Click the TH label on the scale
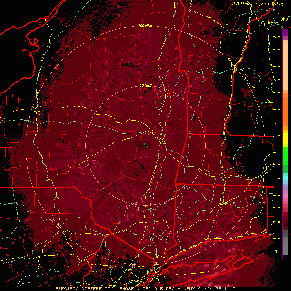291x291 pixels. pos(278,252)
